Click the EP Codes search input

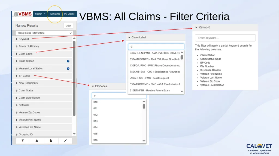coord(119,96)
